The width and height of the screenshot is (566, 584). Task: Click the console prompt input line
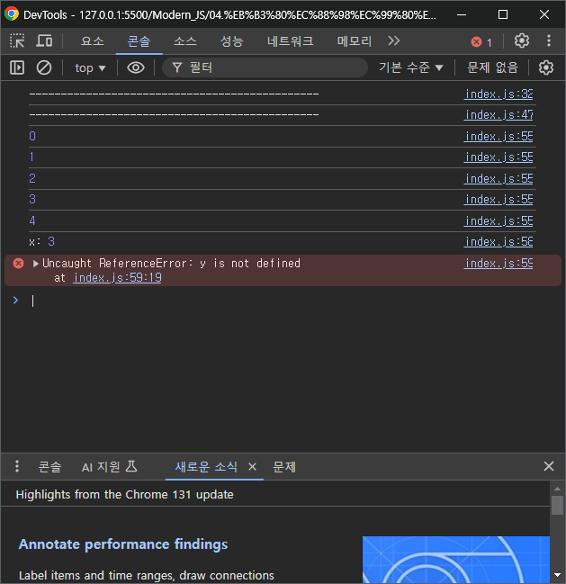(283, 301)
